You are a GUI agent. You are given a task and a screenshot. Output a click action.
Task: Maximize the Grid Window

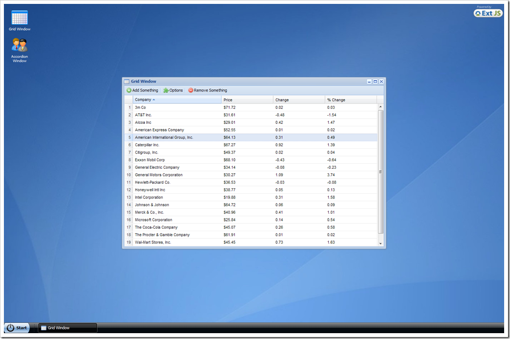pos(375,81)
